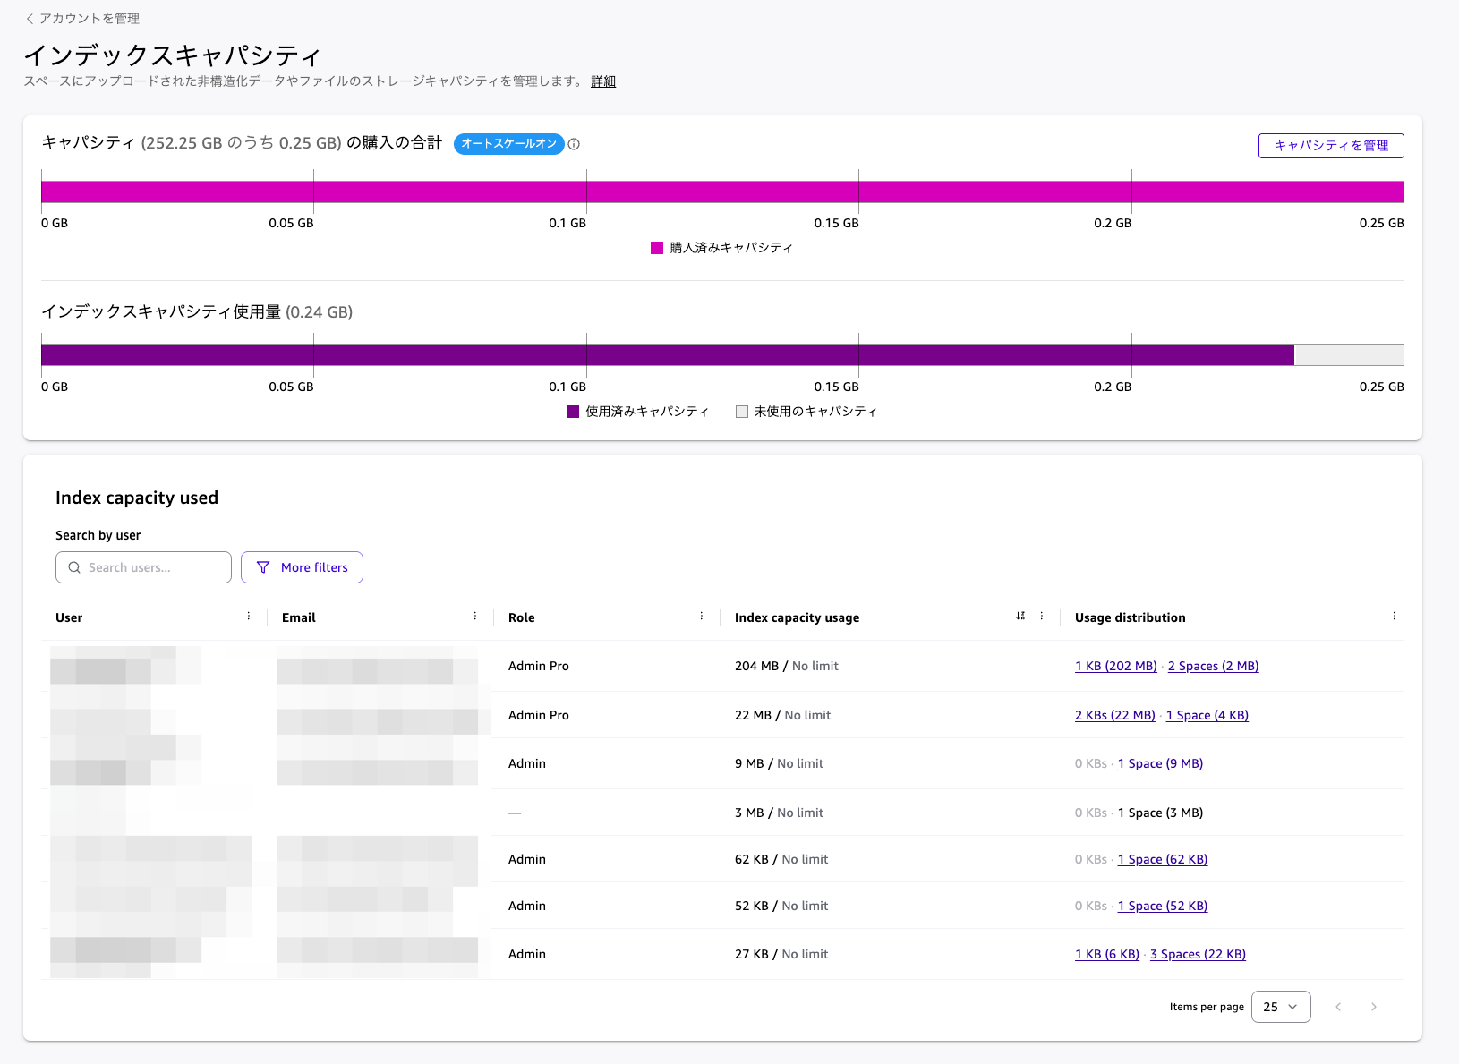Click the 52 KB / No limit cell
This screenshot has height=1064, width=1459.
781,906
